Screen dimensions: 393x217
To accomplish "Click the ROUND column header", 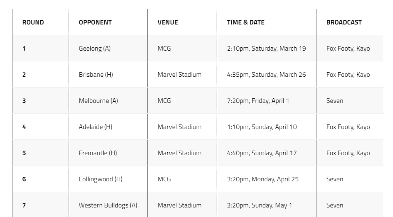I will tap(33, 22).
